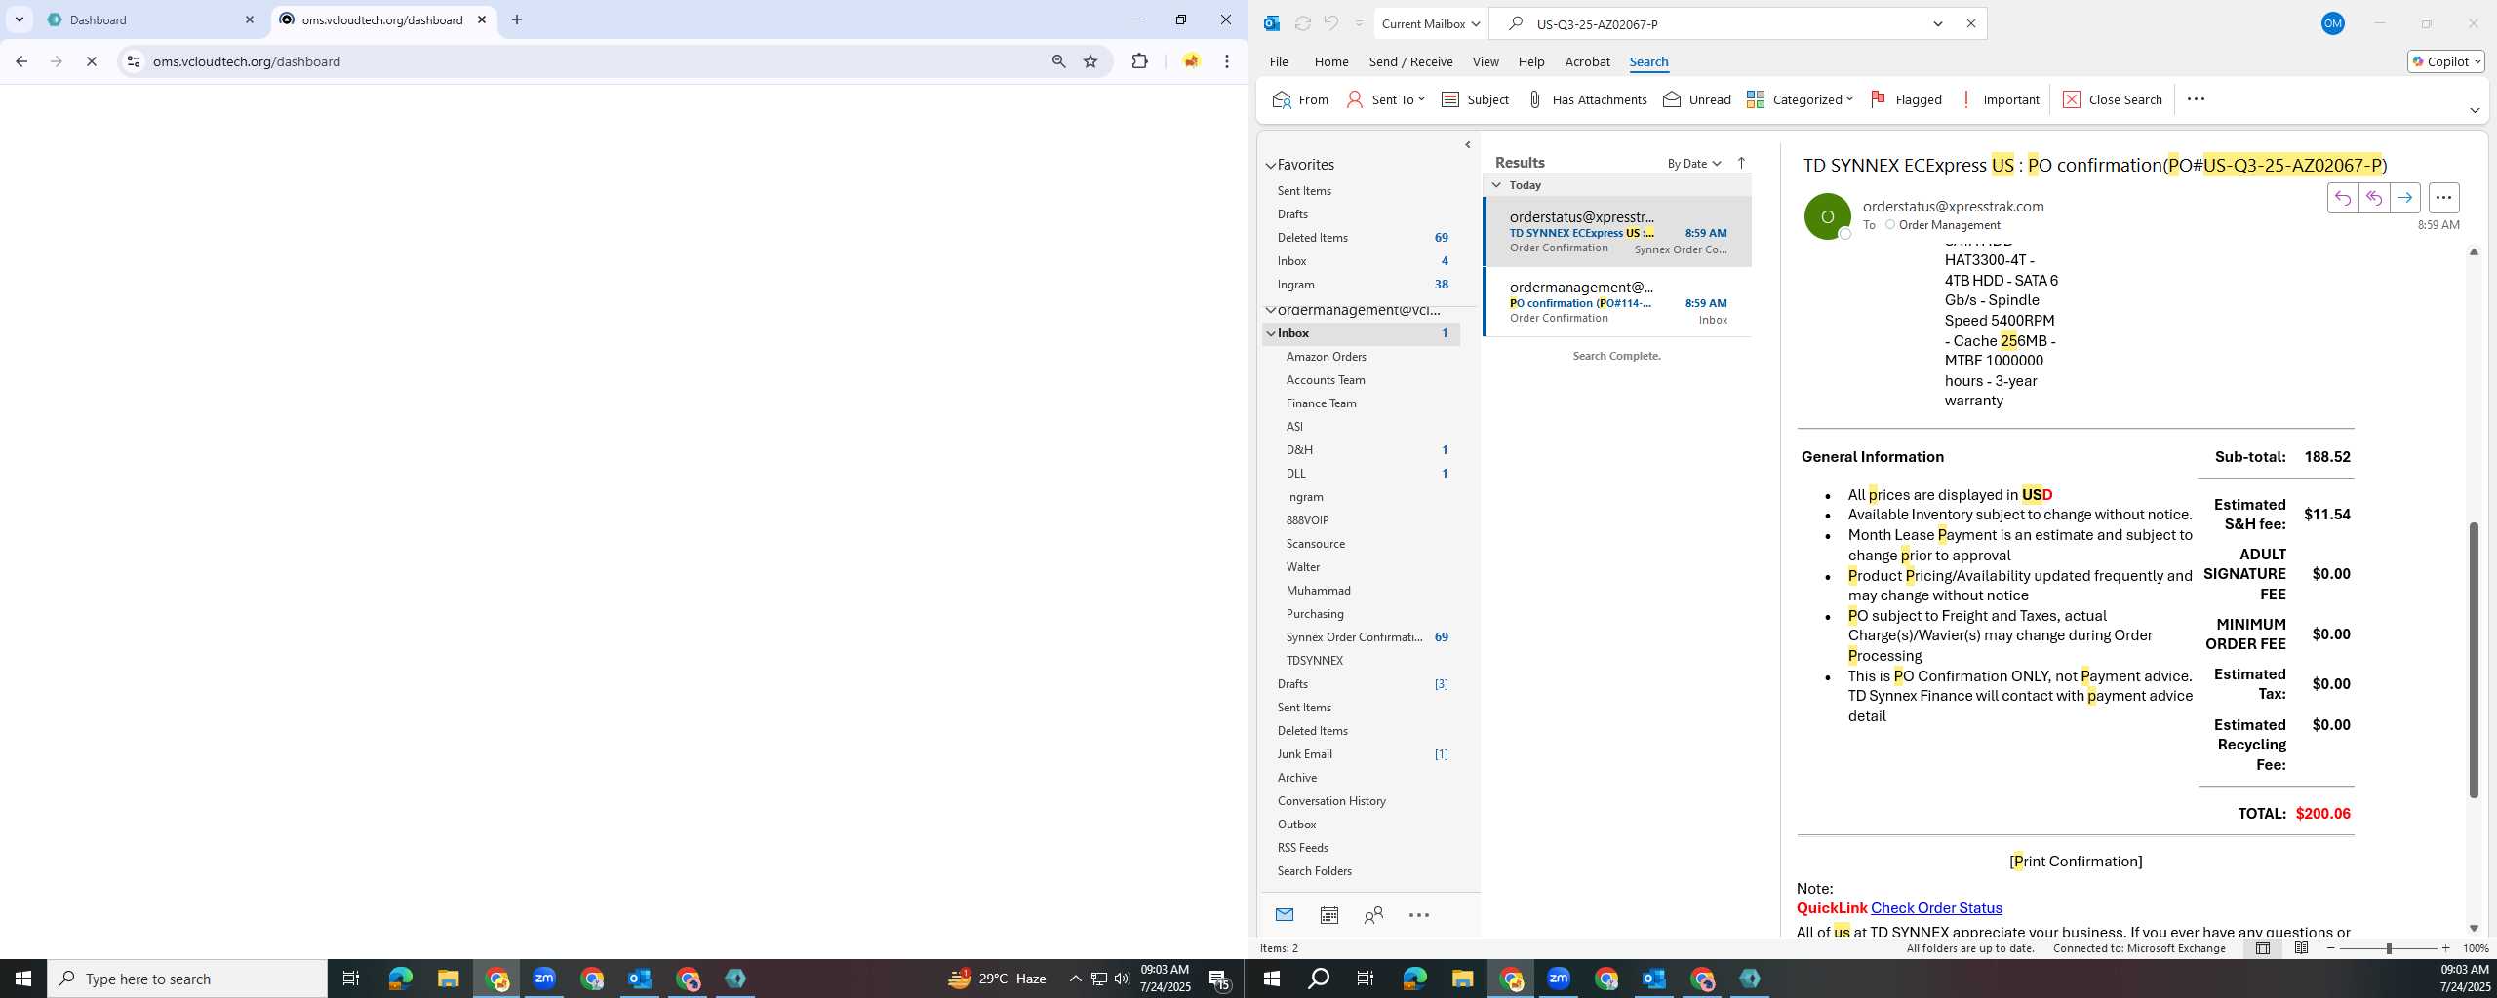
Task: Switch to Reading view icon
Action: point(2301,948)
